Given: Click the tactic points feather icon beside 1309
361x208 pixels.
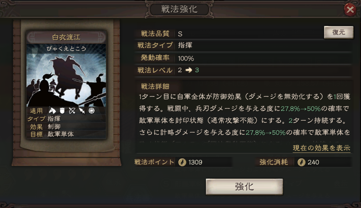Looking at the screenshot, I should (182, 162).
